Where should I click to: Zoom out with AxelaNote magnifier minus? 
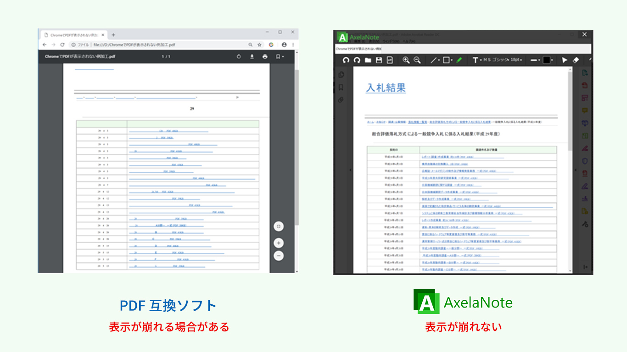coord(417,60)
